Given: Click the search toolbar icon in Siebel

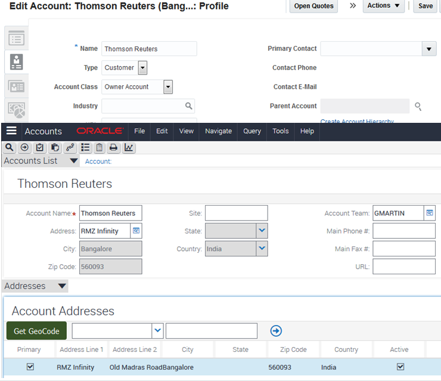Looking at the screenshot, I should (10, 147).
